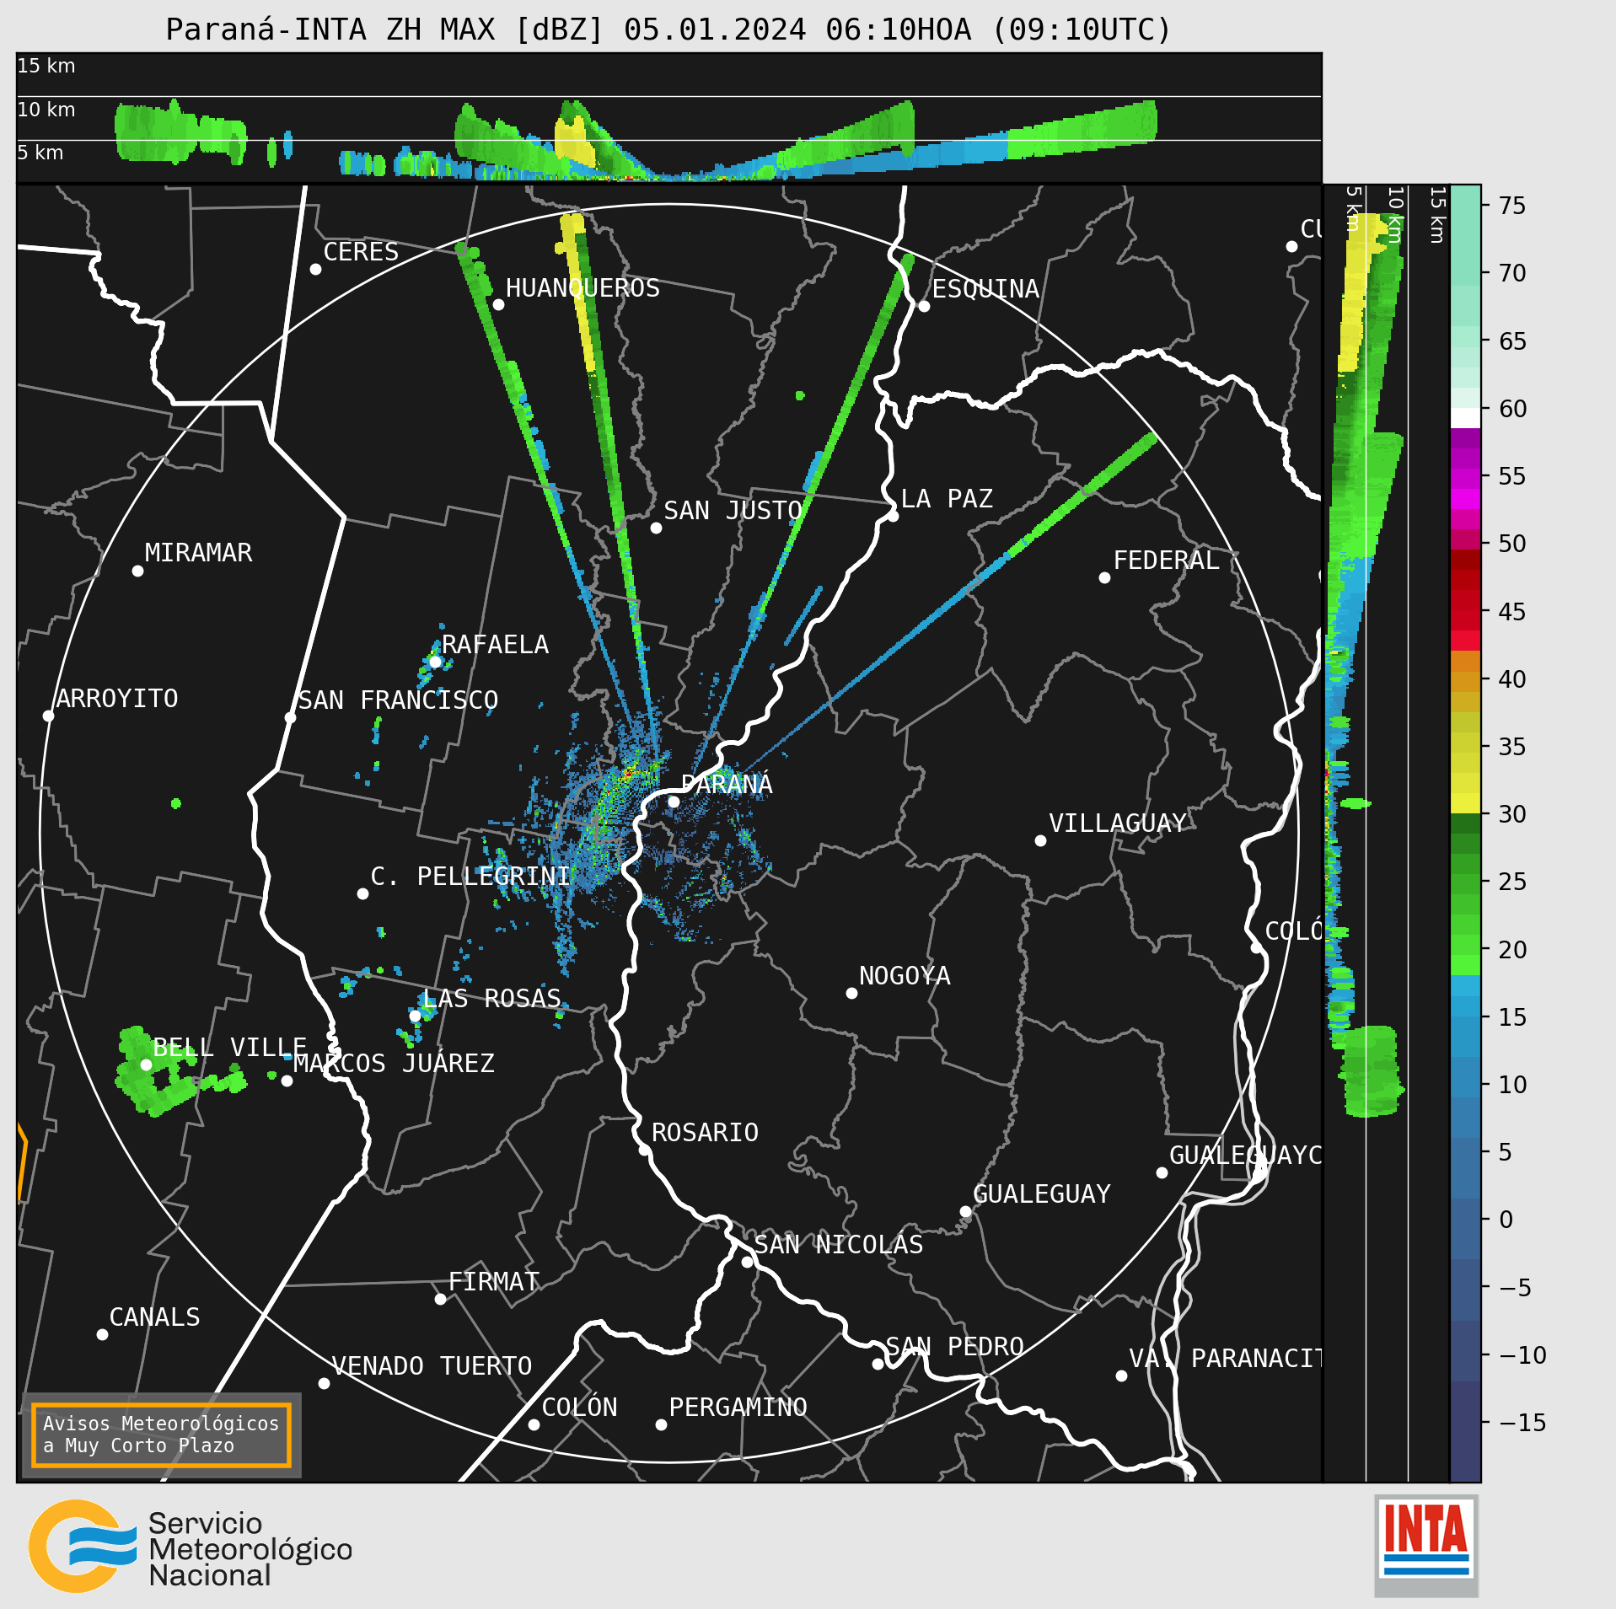
Task: Click the magenta 55 dBZ color band
Action: 1465,478
